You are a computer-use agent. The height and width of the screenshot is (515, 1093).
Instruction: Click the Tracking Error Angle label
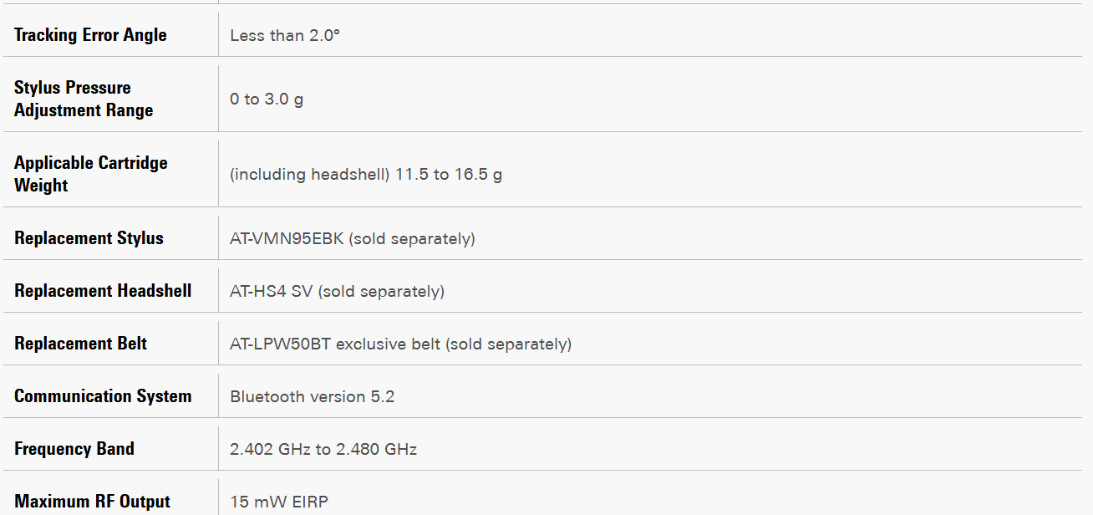pyautogui.click(x=90, y=35)
